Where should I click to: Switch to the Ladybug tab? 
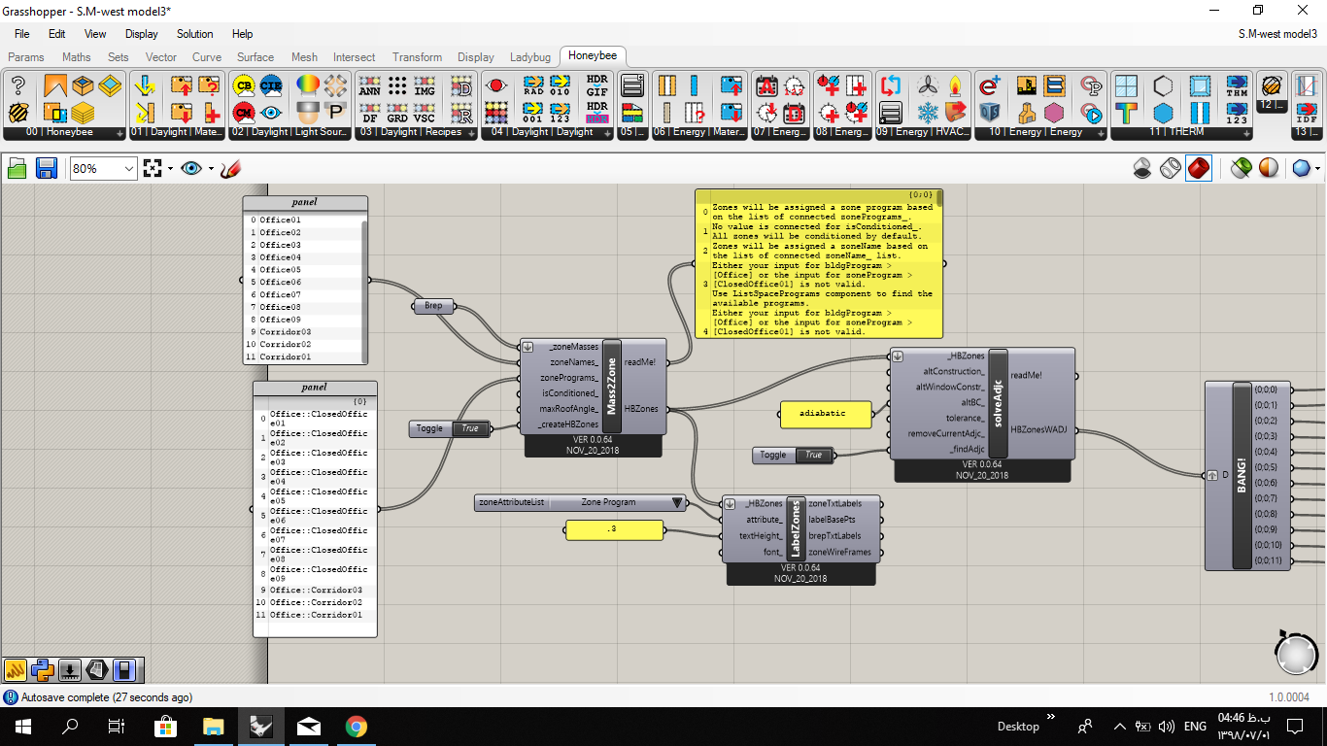pos(530,57)
